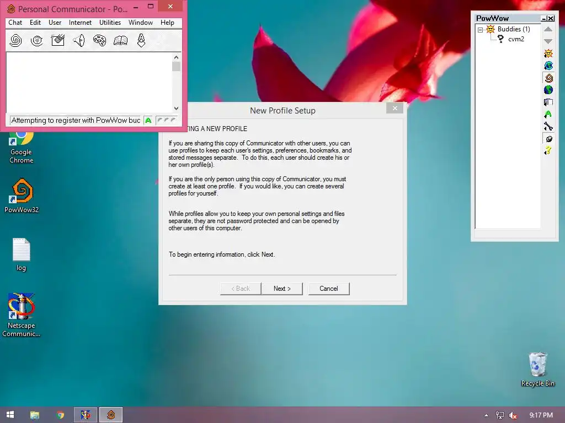
Task: Select the Netscape Communicator desktop shortcut
Action: pos(22,315)
